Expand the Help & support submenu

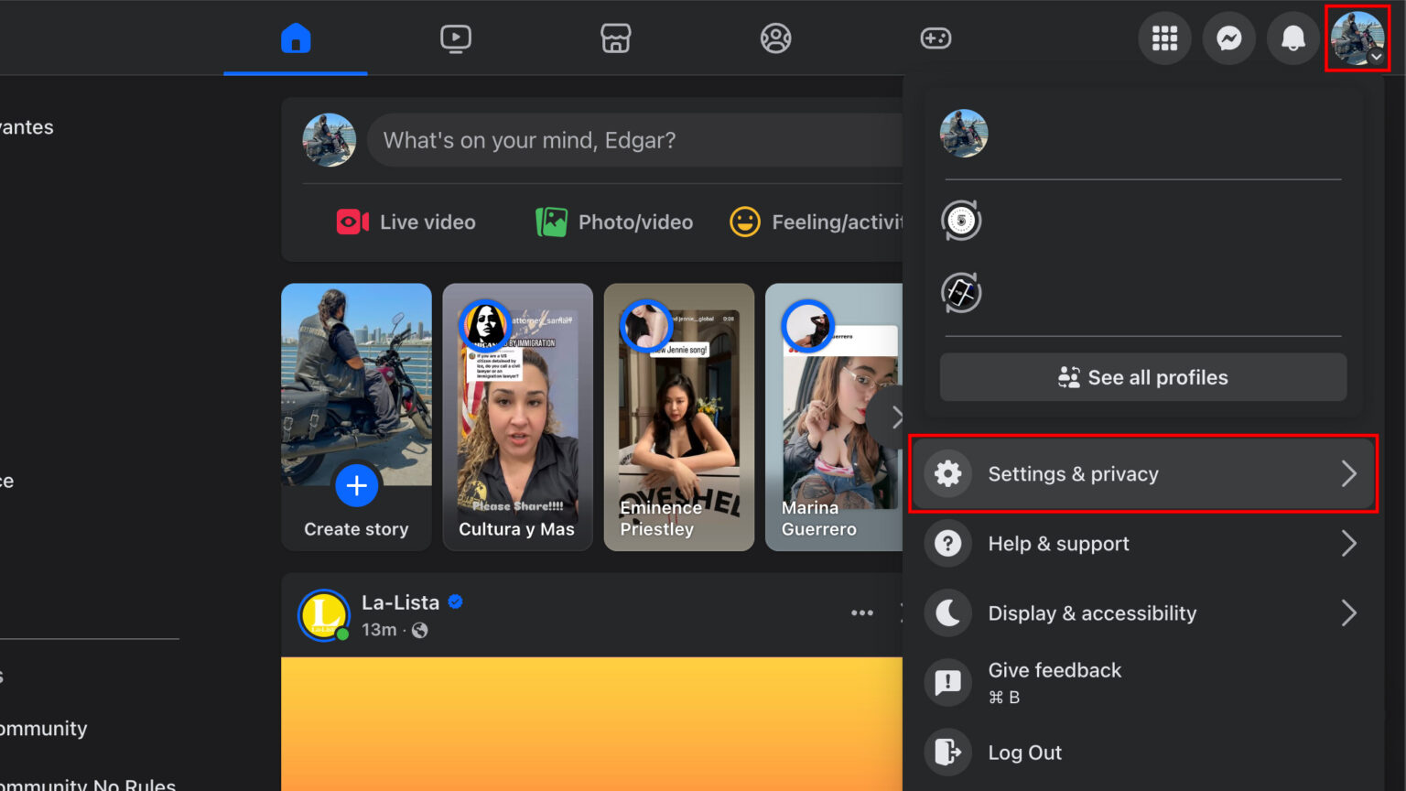coord(1142,543)
